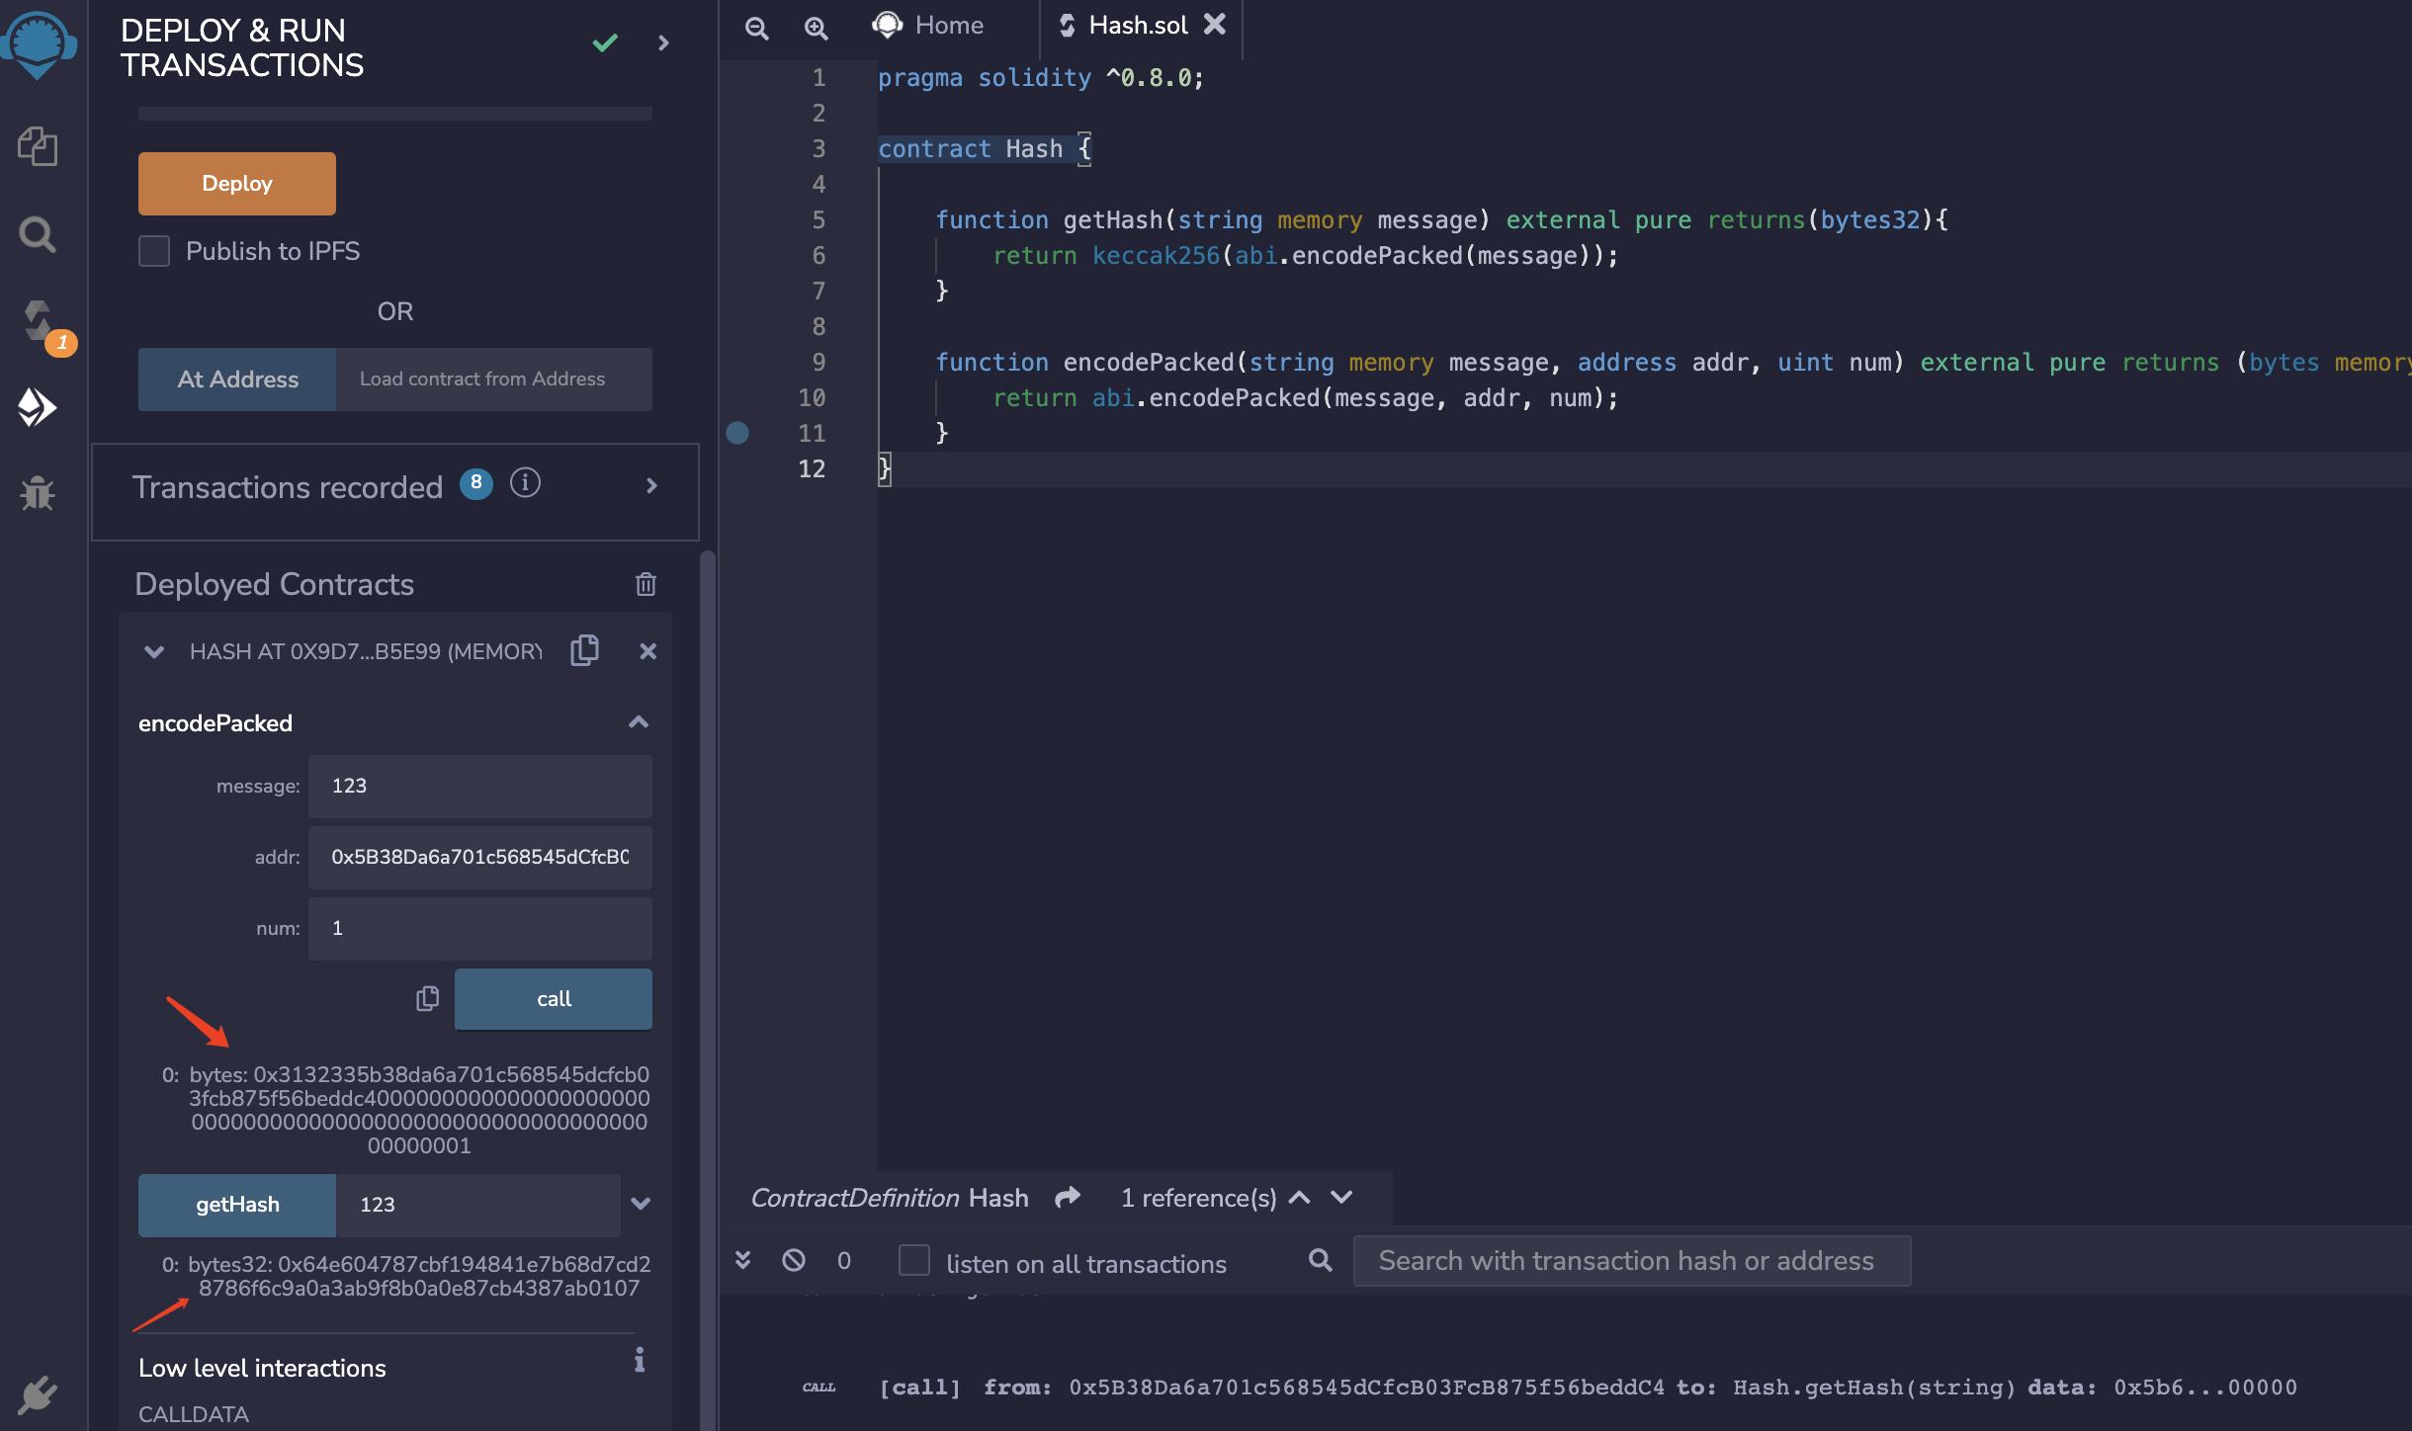Click the zoom out editor icon
Viewport: 2412px width, 1431px height.
click(x=757, y=28)
